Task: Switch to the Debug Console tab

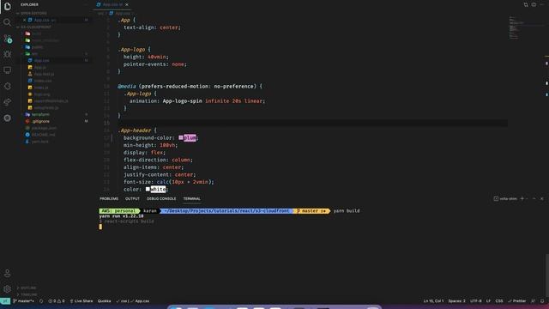Action: [161, 198]
